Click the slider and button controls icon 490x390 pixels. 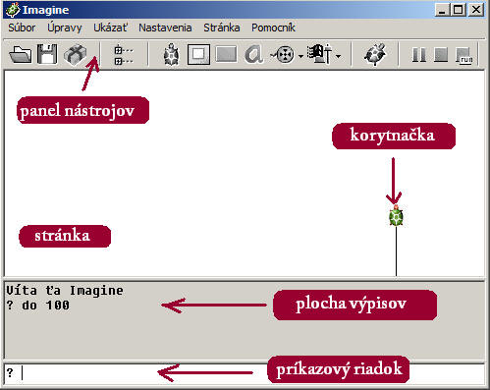pyautogui.click(x=320, y=54)
